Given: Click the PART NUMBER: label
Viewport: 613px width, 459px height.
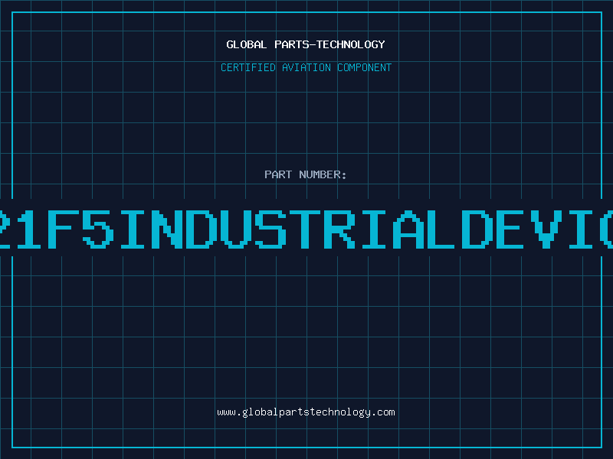Looking at the screenshot, I should pyautogui.click(x=306, y=174).
